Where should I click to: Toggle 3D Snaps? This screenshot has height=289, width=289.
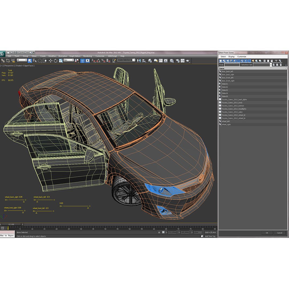coord(93,60)
